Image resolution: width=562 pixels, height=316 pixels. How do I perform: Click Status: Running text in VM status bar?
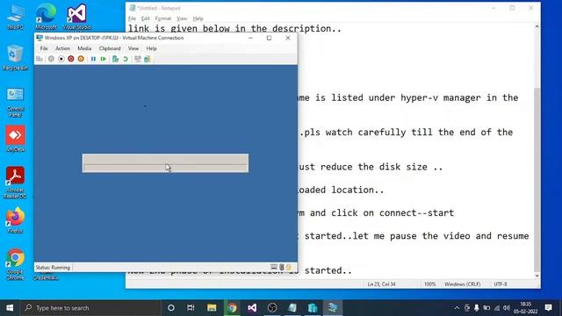pos(53,268)
